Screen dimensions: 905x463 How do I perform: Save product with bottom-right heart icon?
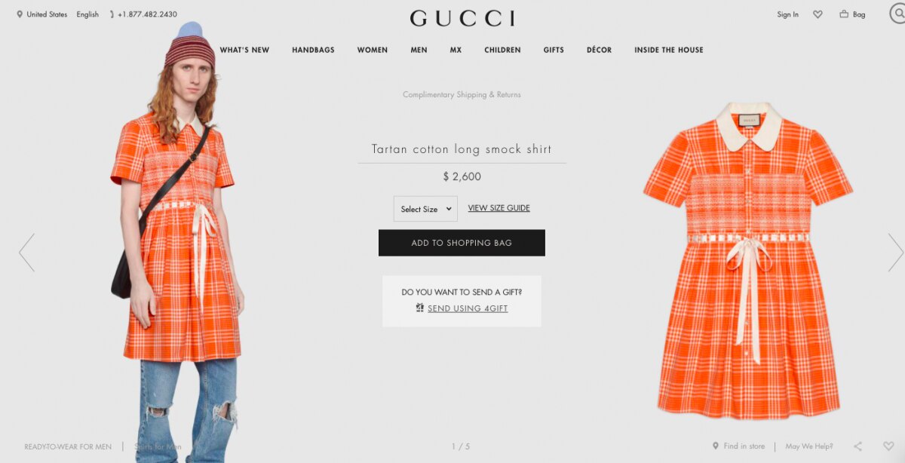click(888, 446)
